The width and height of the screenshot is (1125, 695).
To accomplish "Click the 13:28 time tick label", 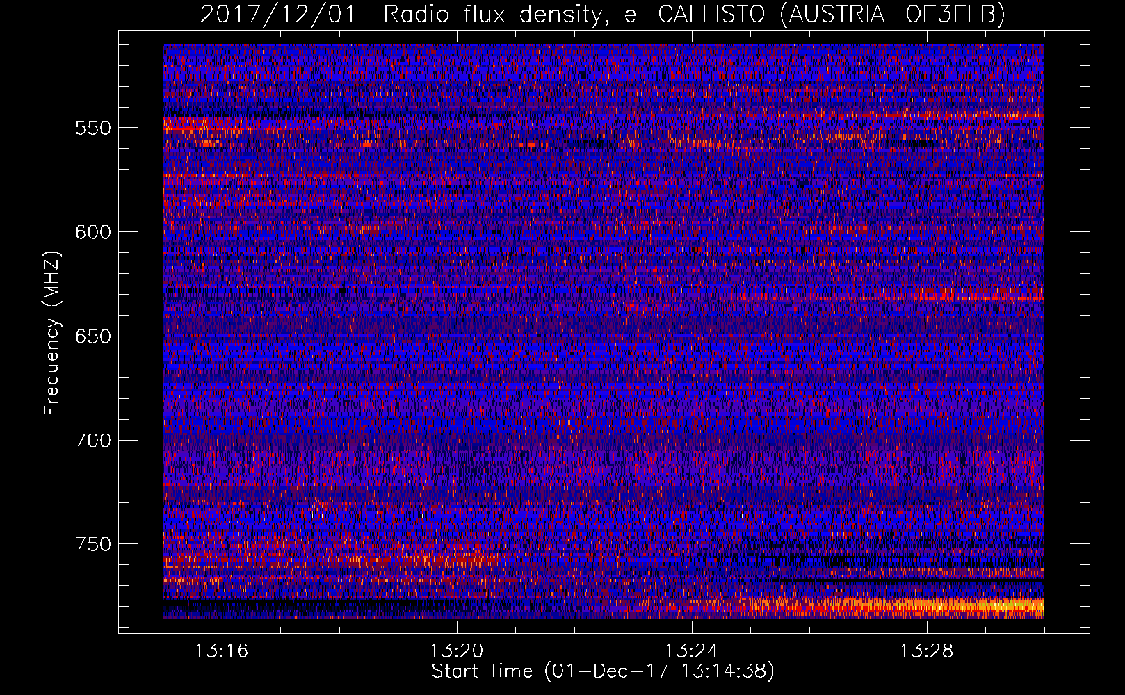I will [x=926, y=651].
